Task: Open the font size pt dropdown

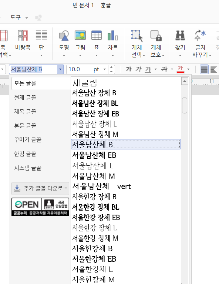Action: (104, 69)
